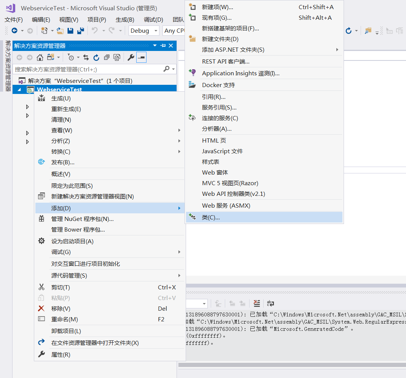406x378 pixels.
Task: Open the Any CPU platform dropdown
Action: (x=174, y=31)
